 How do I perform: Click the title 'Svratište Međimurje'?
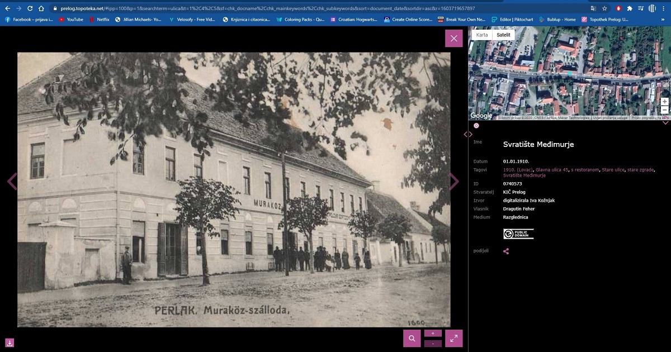pyautogui.click(x=538, y=145)
